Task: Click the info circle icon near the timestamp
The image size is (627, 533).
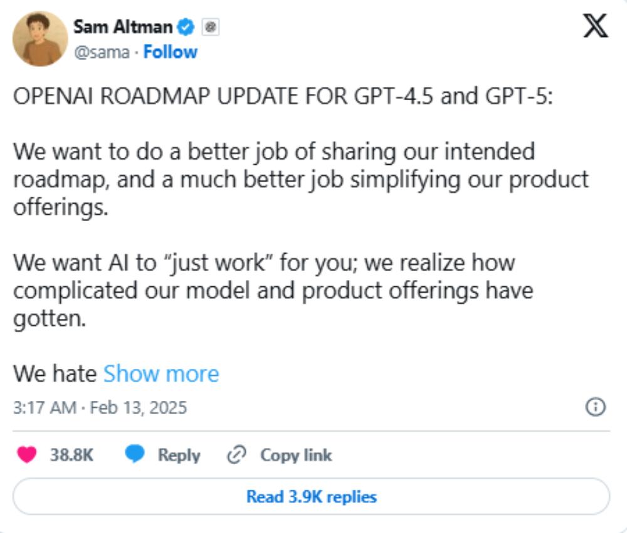Action: point(595,408)
